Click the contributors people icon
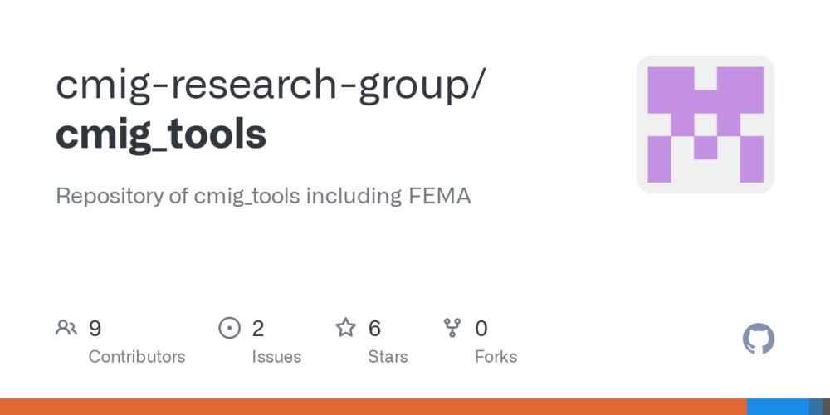This screenshot has height=415, width=830. 66,328
